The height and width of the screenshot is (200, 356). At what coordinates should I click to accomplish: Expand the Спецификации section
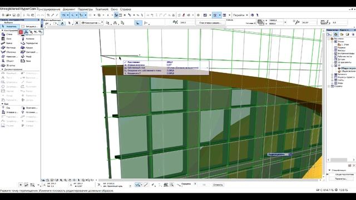(x=329, y=170)
